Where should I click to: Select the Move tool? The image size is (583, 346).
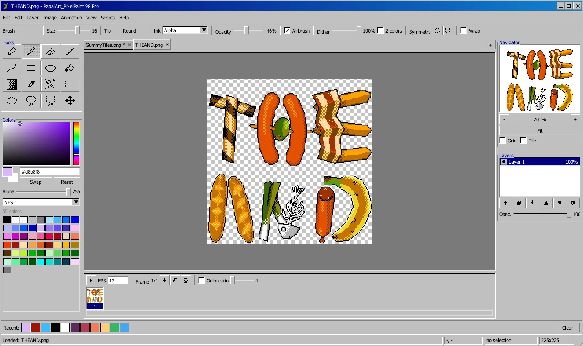pos(70,100)
